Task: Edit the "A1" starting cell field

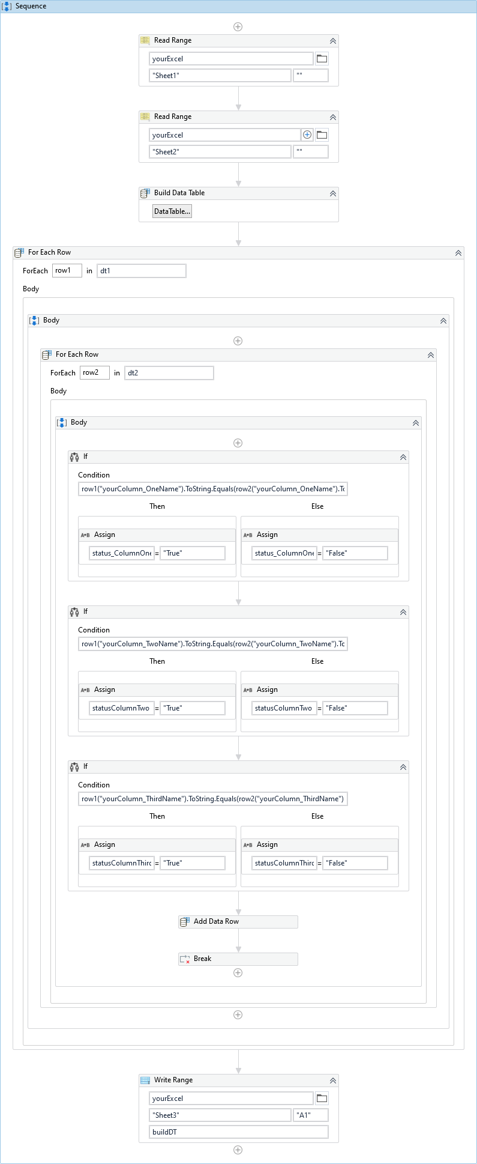Action: tap(311, 1115)
